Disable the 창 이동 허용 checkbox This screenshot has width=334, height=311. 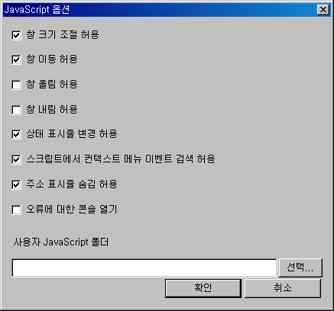16,59
